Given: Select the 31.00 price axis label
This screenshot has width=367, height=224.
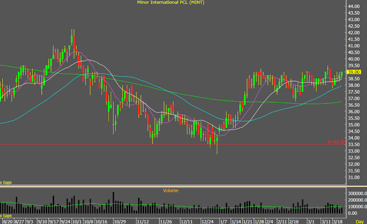Looking at the screenshot, I should (354, 177).
